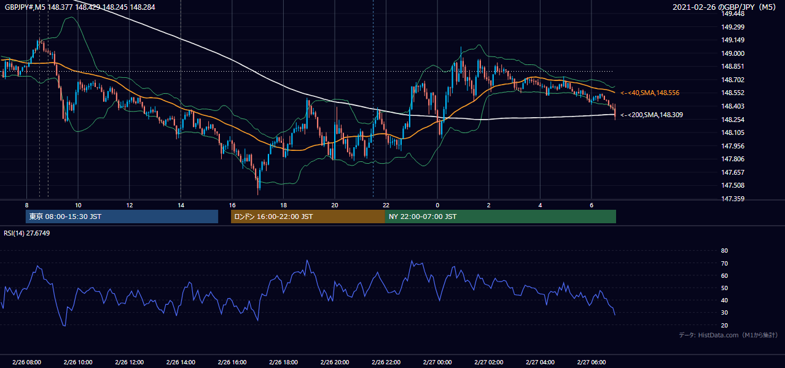Click price level 148.403 on axis
The height and width of the screenshot is (368, 785).
click(x=732, y=106)
